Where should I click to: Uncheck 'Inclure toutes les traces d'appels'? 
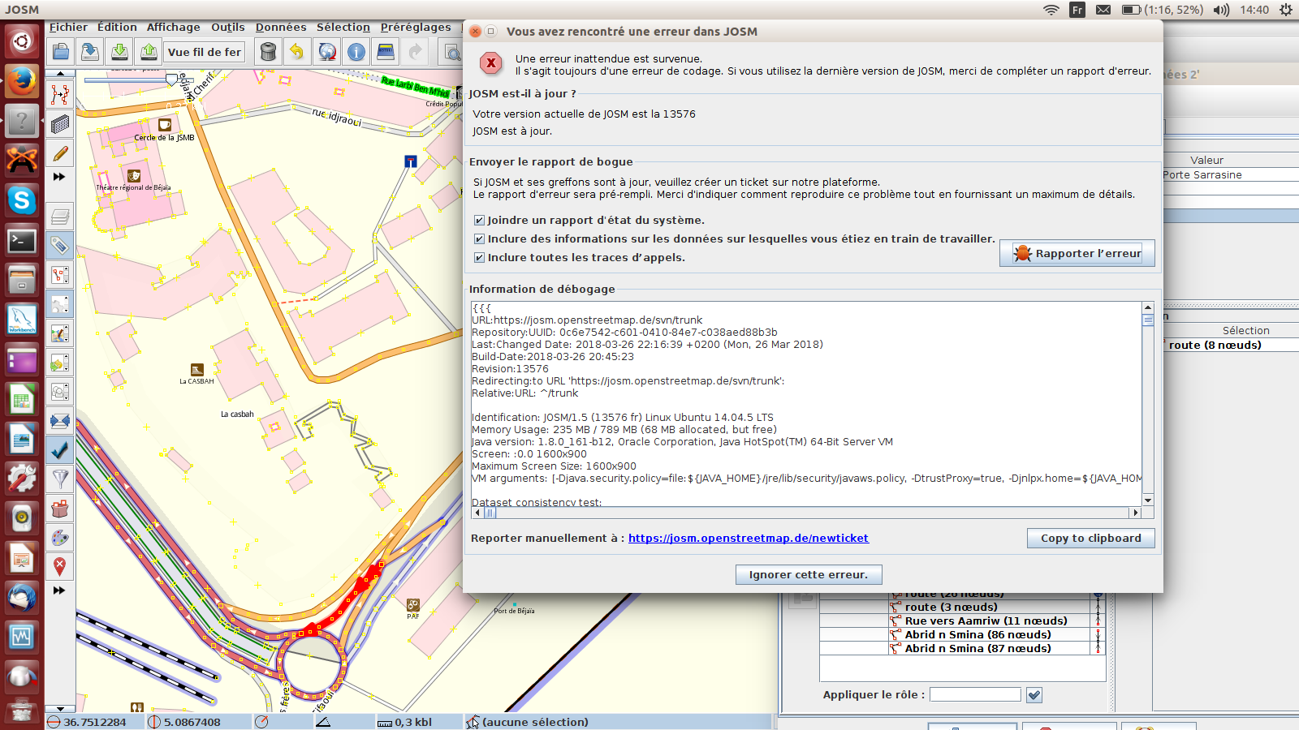pyautogui.click(x=479, y=258)
